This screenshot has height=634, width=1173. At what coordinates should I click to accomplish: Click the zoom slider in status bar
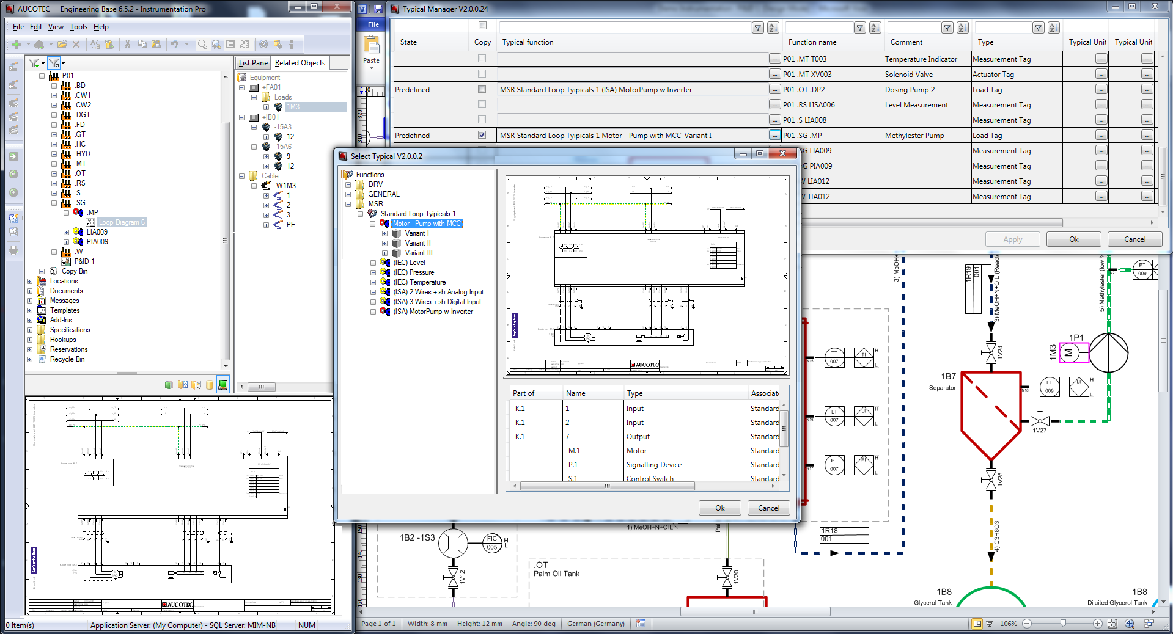(1063, 624)
